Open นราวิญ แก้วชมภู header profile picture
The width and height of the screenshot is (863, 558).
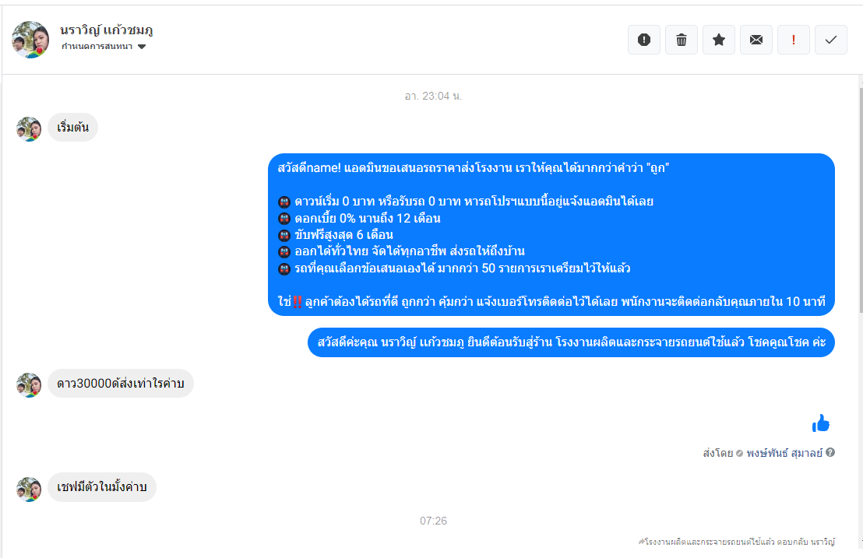(30, 40)
